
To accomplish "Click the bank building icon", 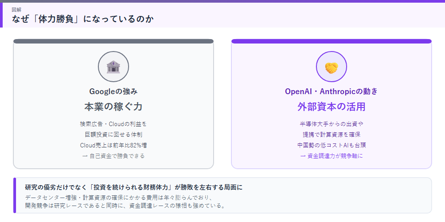I will 113,67.
